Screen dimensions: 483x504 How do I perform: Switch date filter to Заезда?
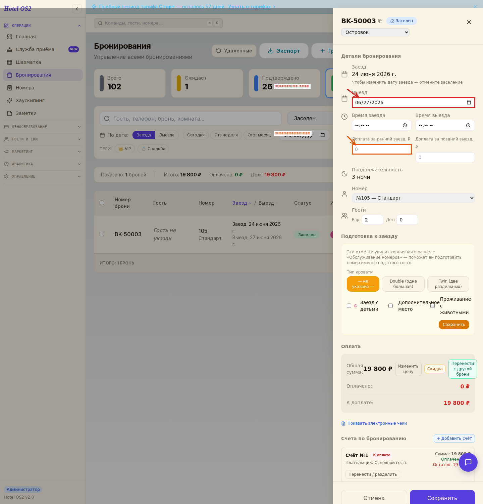coord(144,135)
